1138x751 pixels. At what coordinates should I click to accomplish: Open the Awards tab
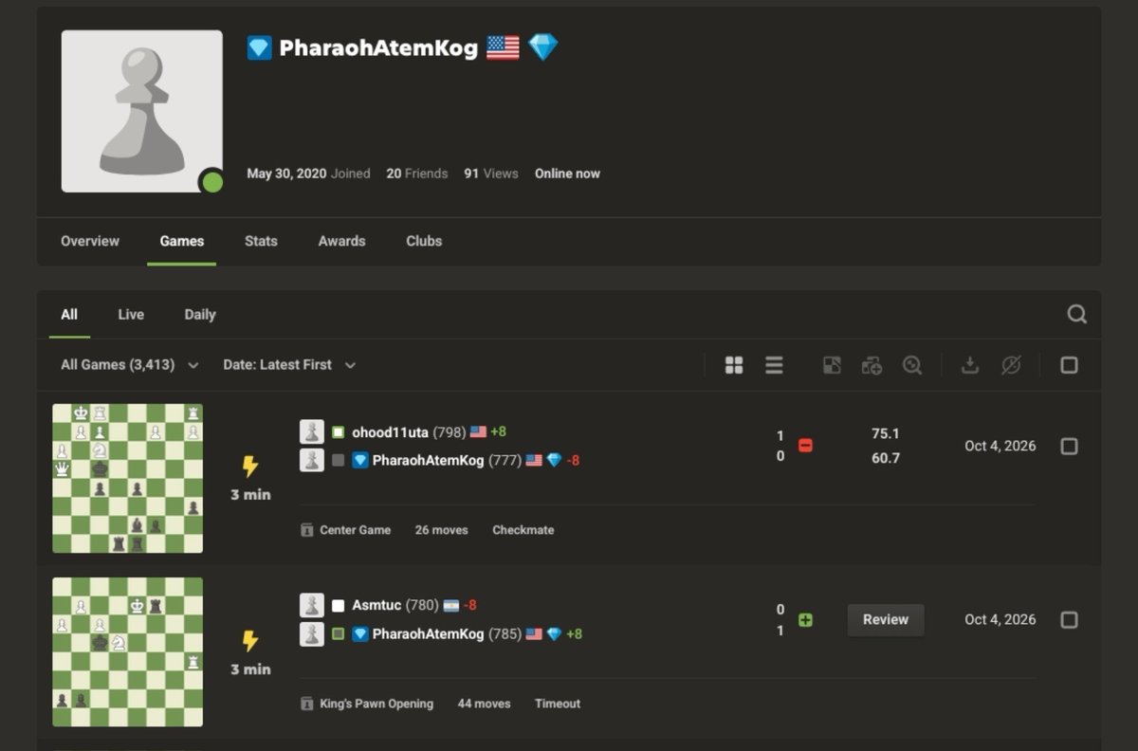pos(342,241)
